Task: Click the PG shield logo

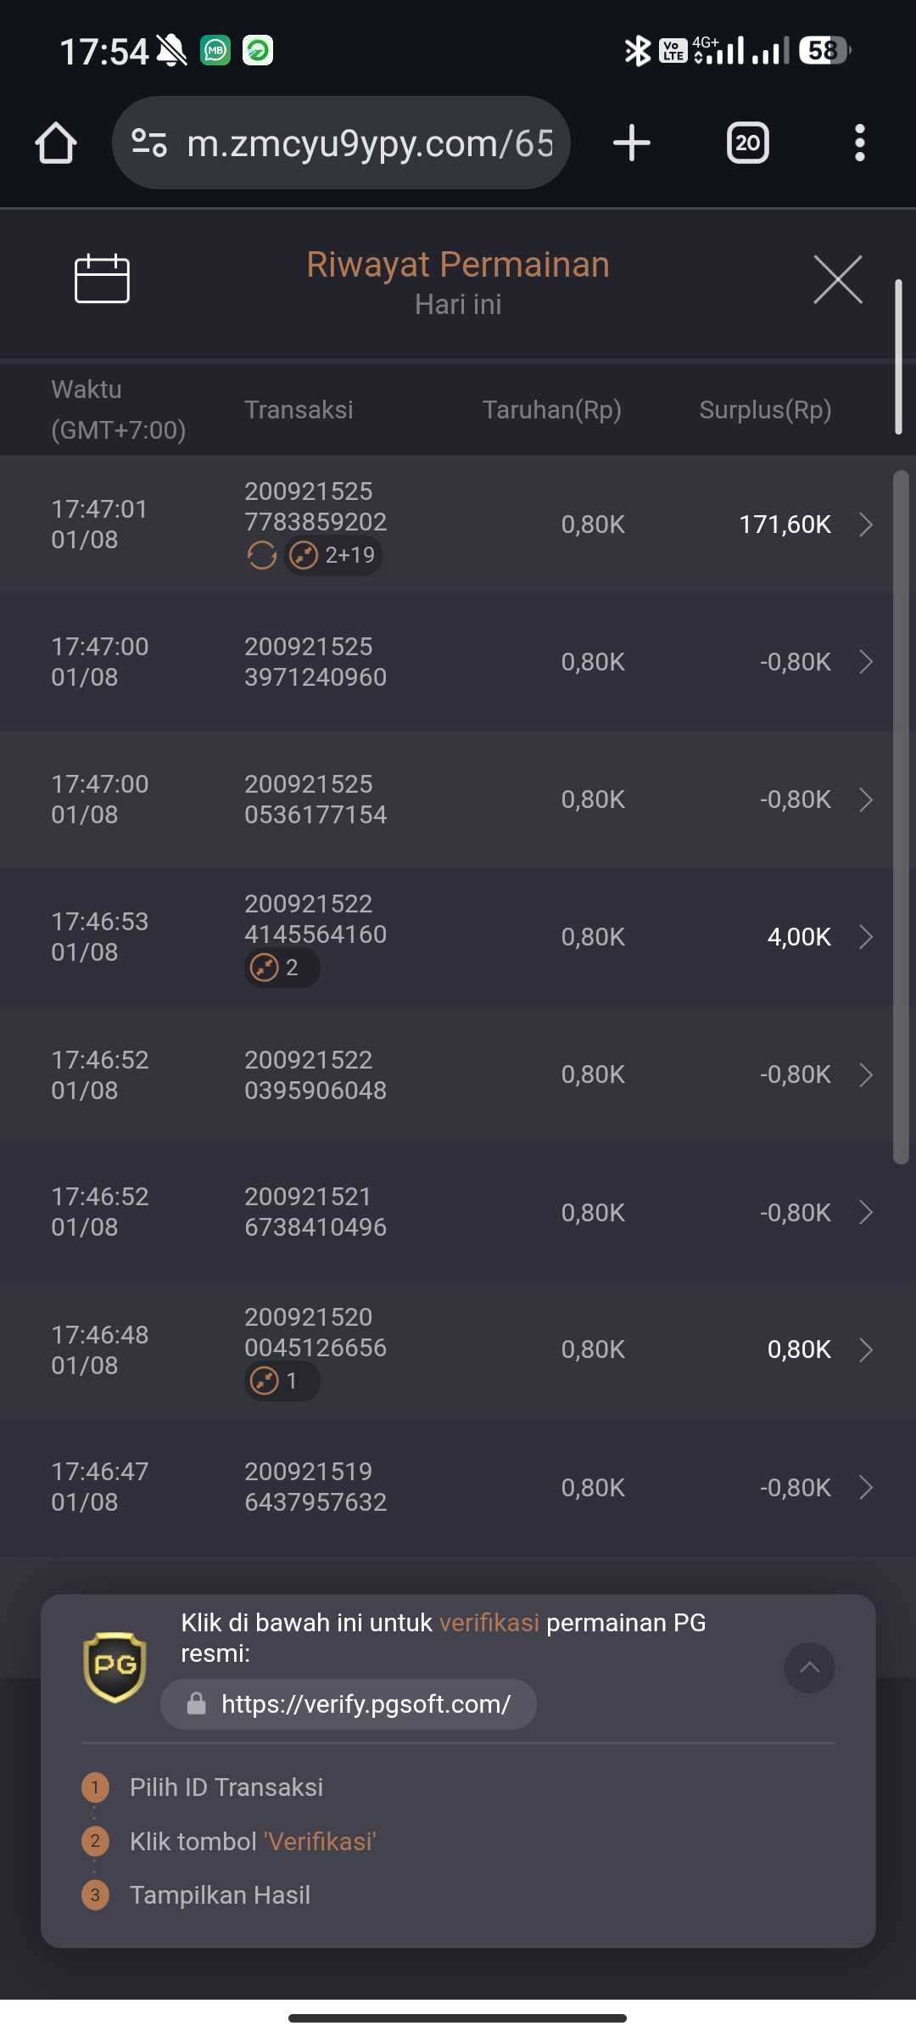Action: pos(114,1667)
